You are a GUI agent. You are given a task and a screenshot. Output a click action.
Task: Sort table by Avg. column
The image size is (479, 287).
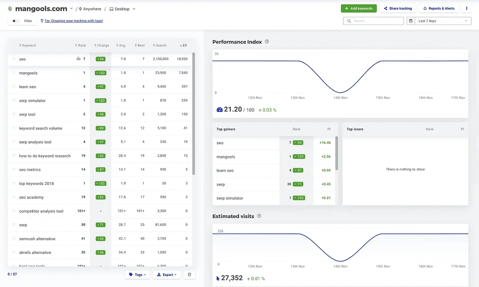tap(121, 45)
